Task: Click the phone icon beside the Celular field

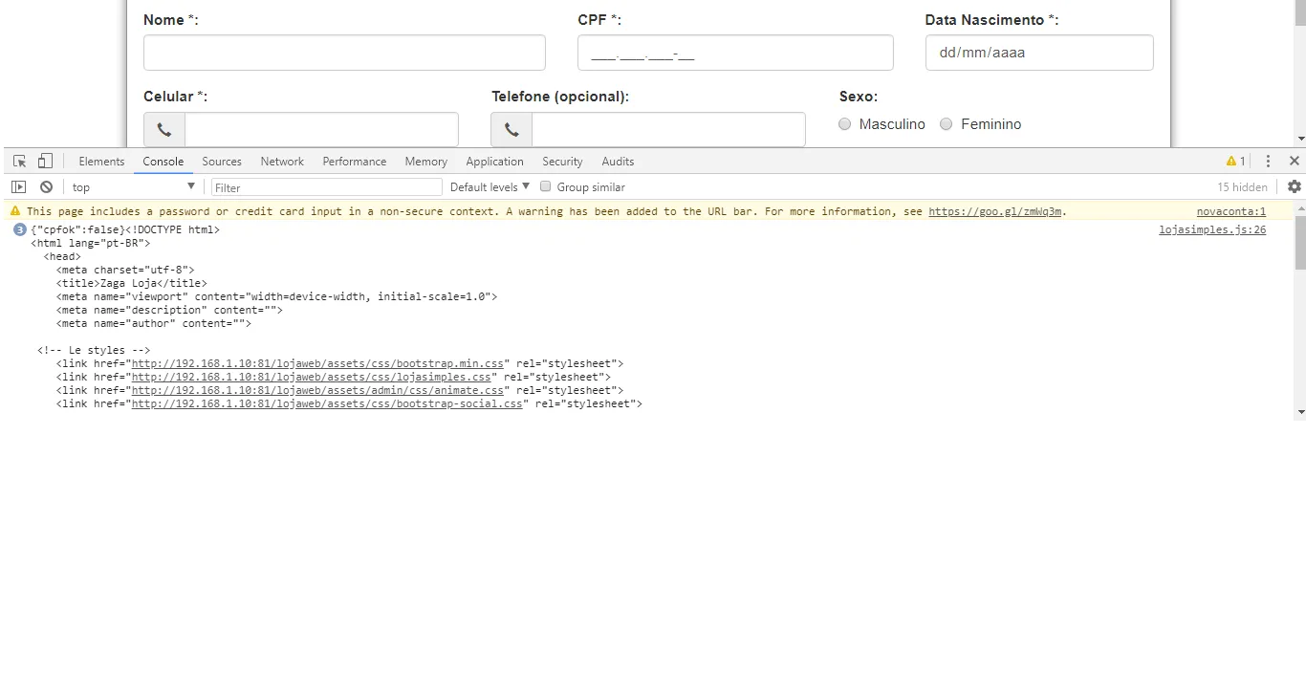Action: pos(163,129)
